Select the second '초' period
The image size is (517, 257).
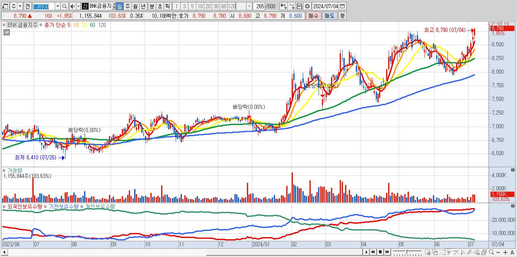click(159, 6)
